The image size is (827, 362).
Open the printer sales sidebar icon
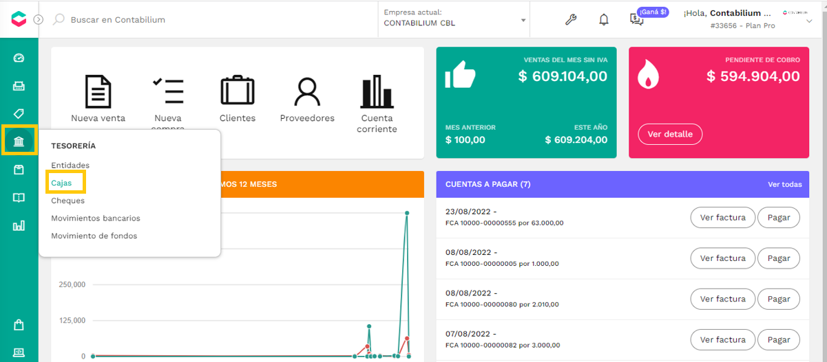click(19, 86)
